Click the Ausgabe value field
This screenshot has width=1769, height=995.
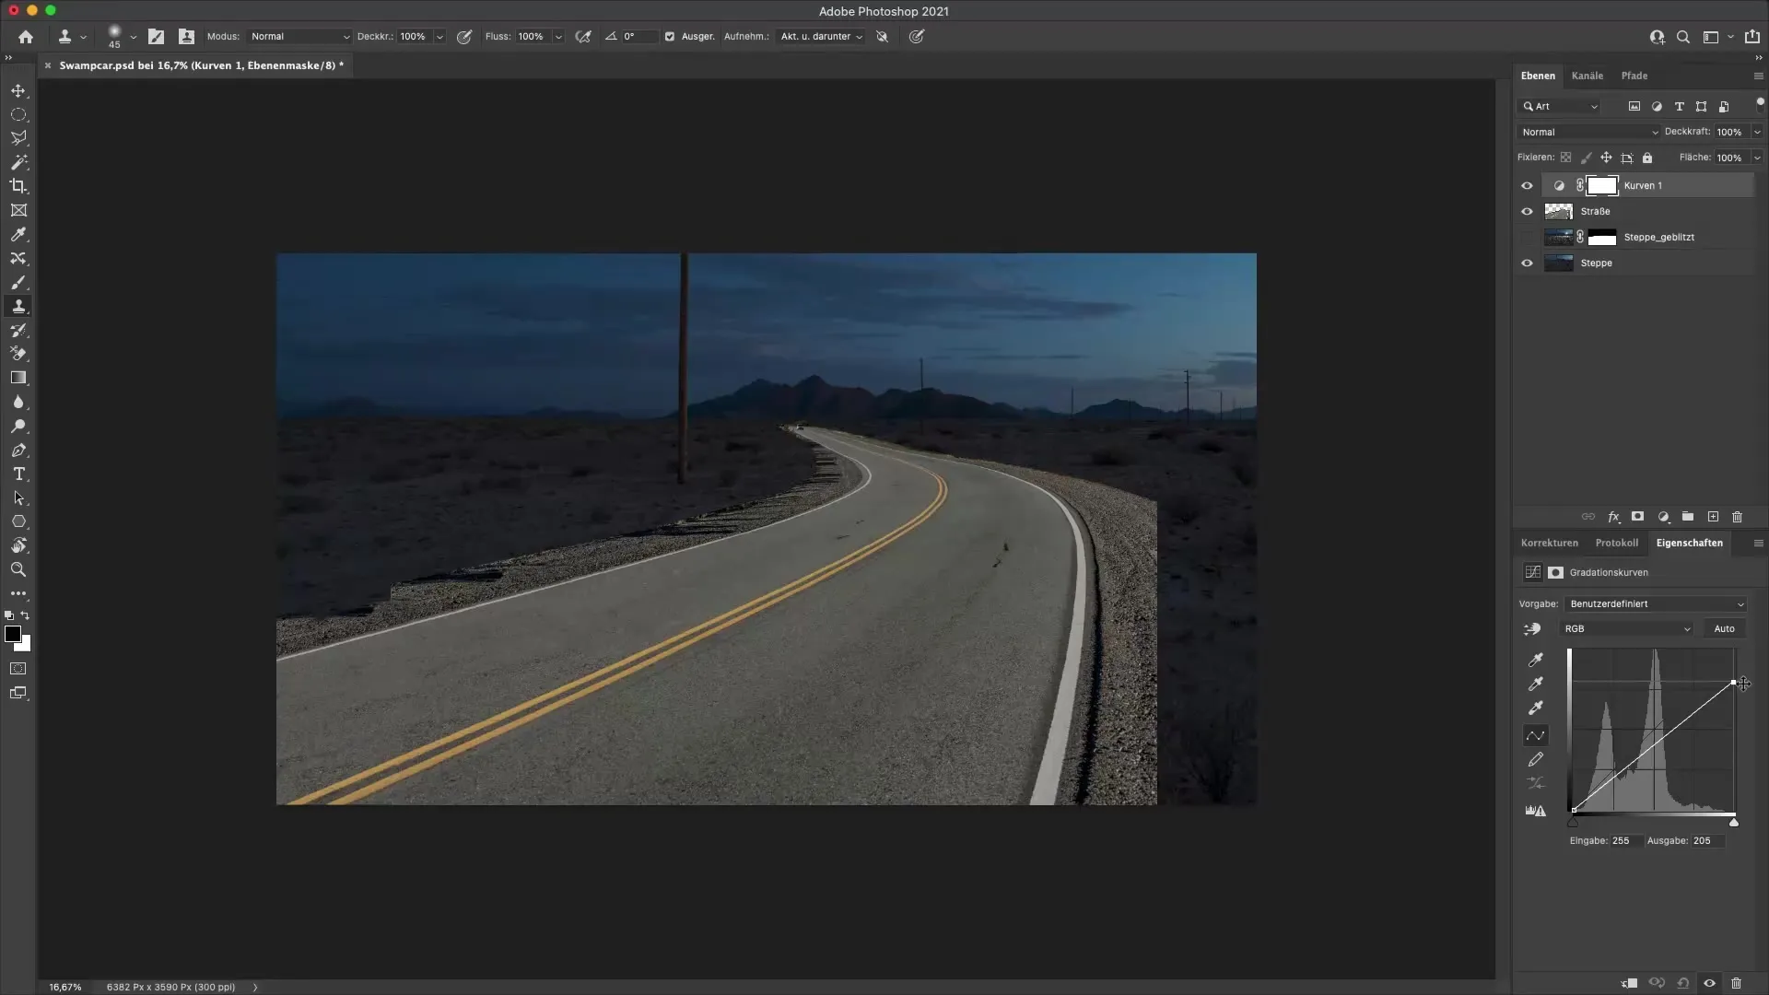[x=1706, y=840]
